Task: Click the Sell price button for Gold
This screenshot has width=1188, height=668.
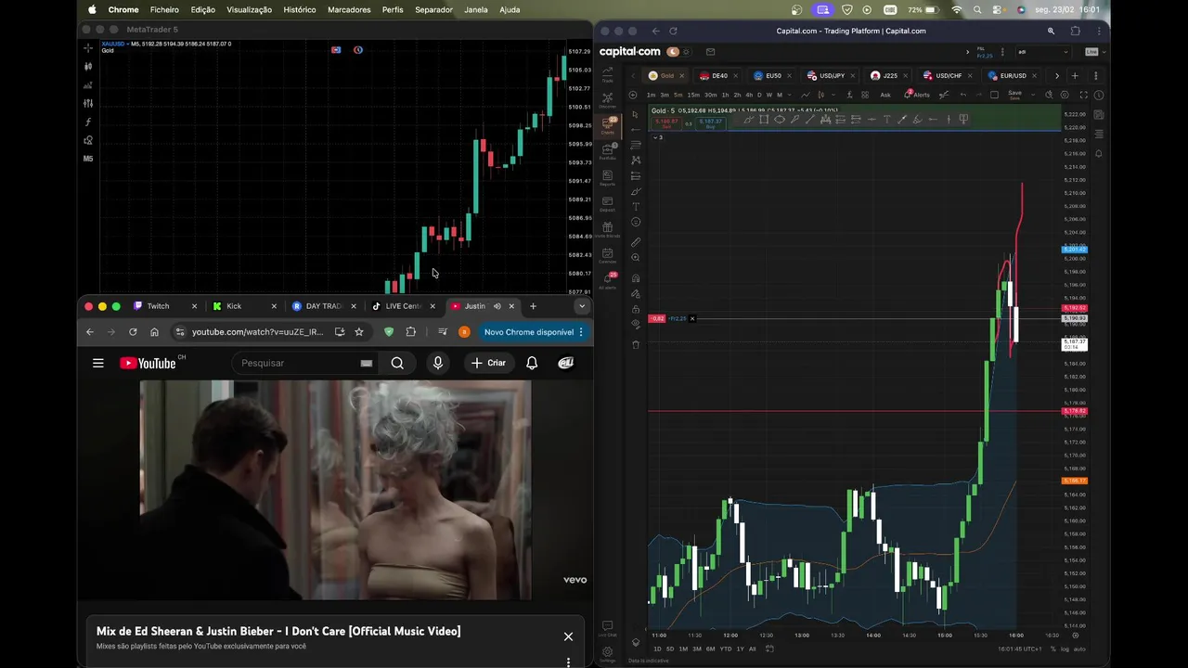Action: (x=666, y=122)
